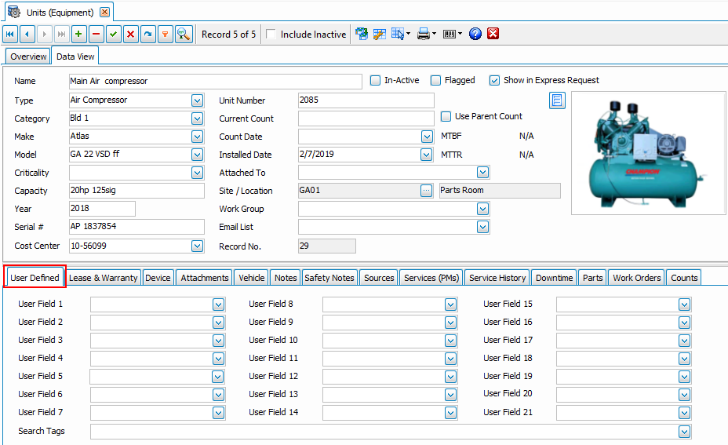The width and height of the screenshot is (728, 445).
Task: Click the barcode icon
Action: pyautogui.click(x=449, y=34)
